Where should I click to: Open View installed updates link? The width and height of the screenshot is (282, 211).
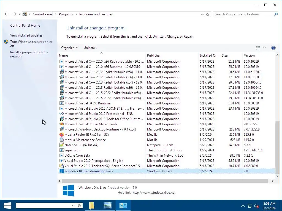tap(26, 35)
